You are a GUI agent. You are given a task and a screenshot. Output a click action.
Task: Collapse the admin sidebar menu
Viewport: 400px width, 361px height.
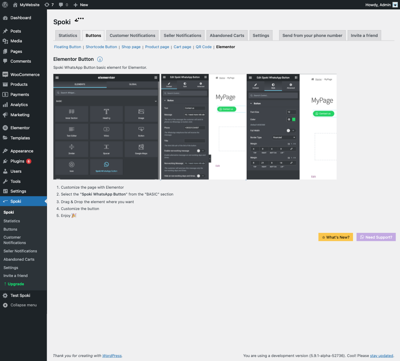(24, 305)
